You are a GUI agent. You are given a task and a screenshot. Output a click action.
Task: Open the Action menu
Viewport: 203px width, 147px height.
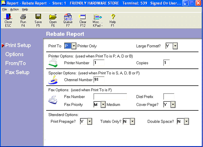[x=14, y=9]
